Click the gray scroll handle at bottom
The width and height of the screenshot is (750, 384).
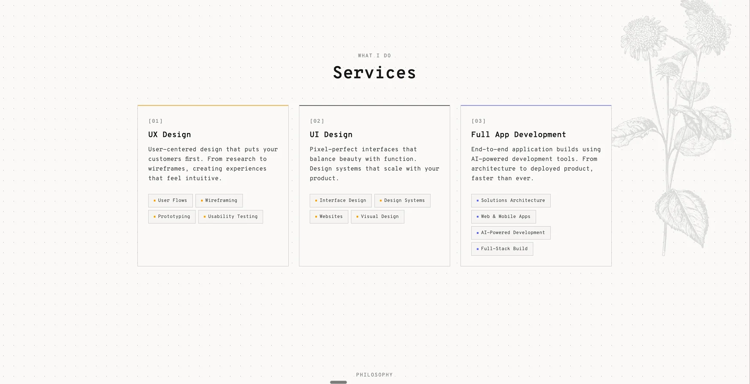click(338, 382)
